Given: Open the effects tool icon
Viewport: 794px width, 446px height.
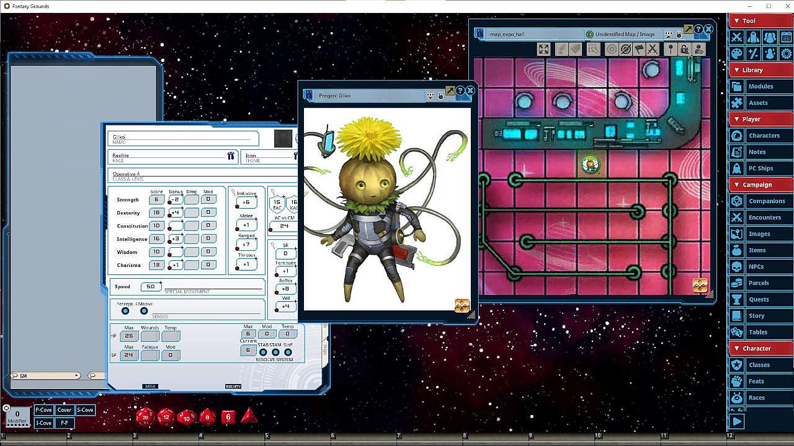Looking at the screenshot, I should point(770,54).
